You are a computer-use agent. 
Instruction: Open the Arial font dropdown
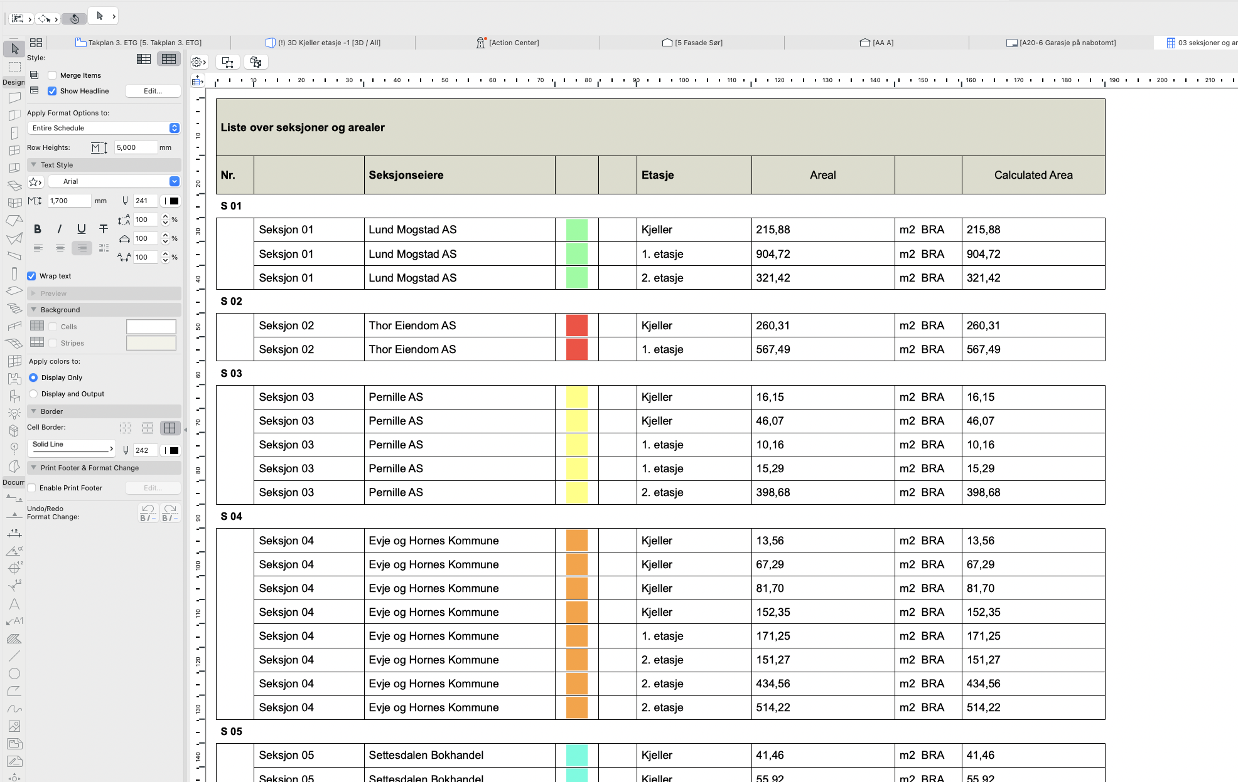[113, 181]
